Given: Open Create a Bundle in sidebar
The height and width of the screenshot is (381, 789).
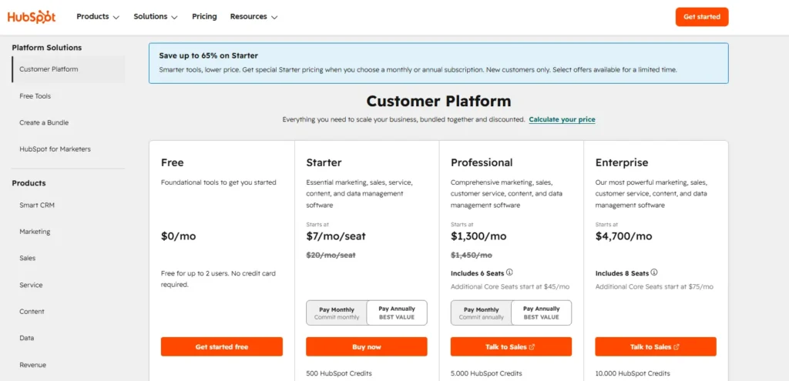Looking at the screenshot, I should 44,122.
